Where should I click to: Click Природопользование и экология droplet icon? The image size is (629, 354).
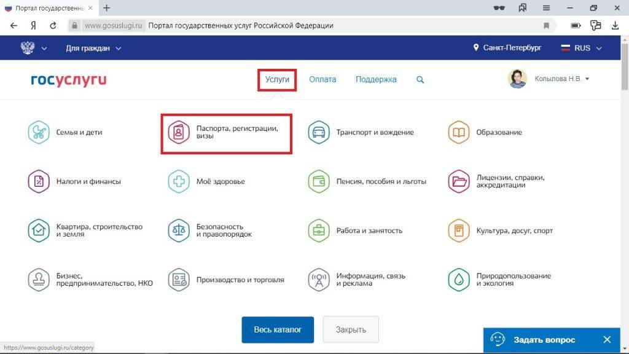458,280
